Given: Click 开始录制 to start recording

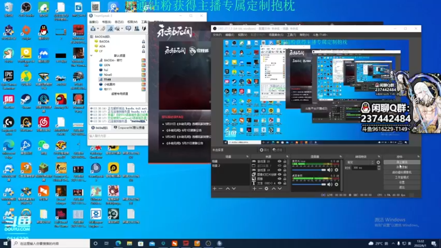Looking at the screenshot, I should coord(402,167).
